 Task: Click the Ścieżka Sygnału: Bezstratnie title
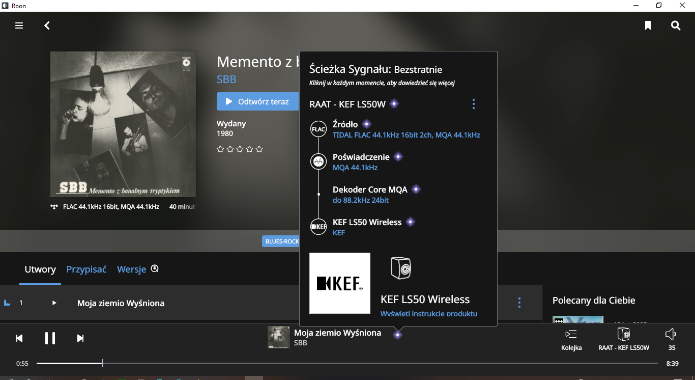(x=375, y=70)
